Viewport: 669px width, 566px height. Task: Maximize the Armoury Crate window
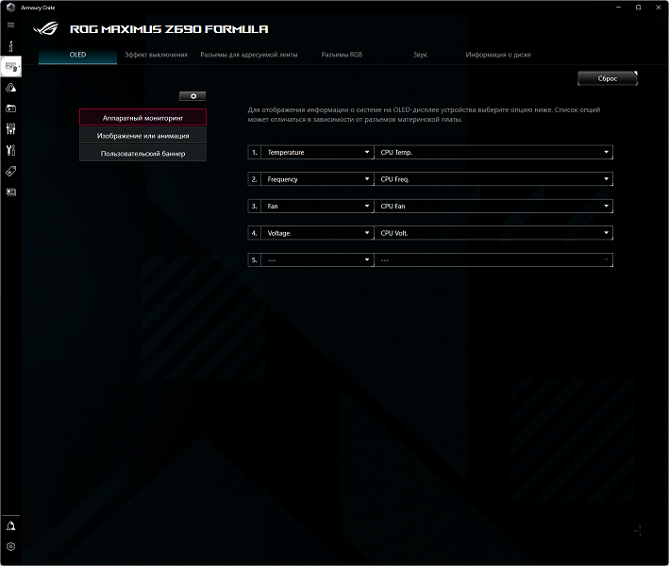(x=638, y=8)
